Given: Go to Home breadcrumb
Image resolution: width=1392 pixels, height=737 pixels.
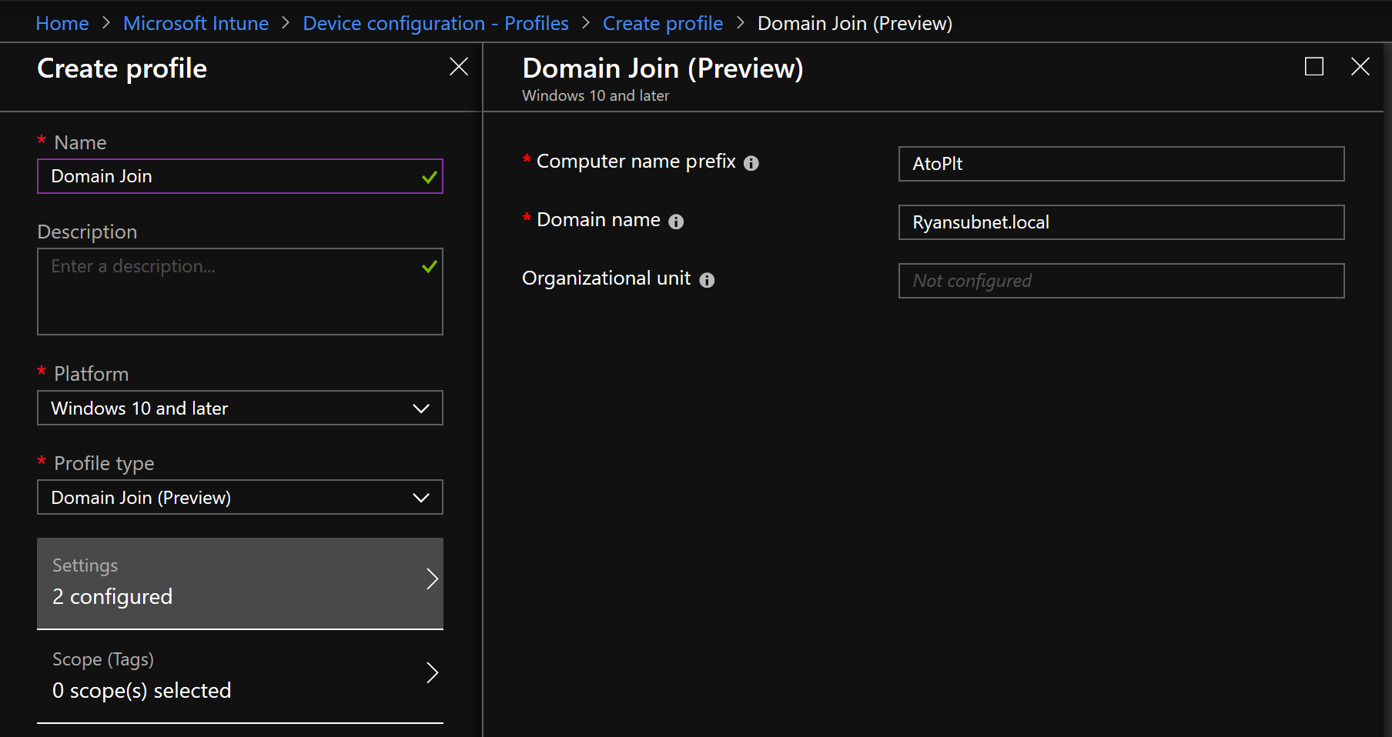Looking at the screenshot, I should pyautogui.click(x=62, y=23).
